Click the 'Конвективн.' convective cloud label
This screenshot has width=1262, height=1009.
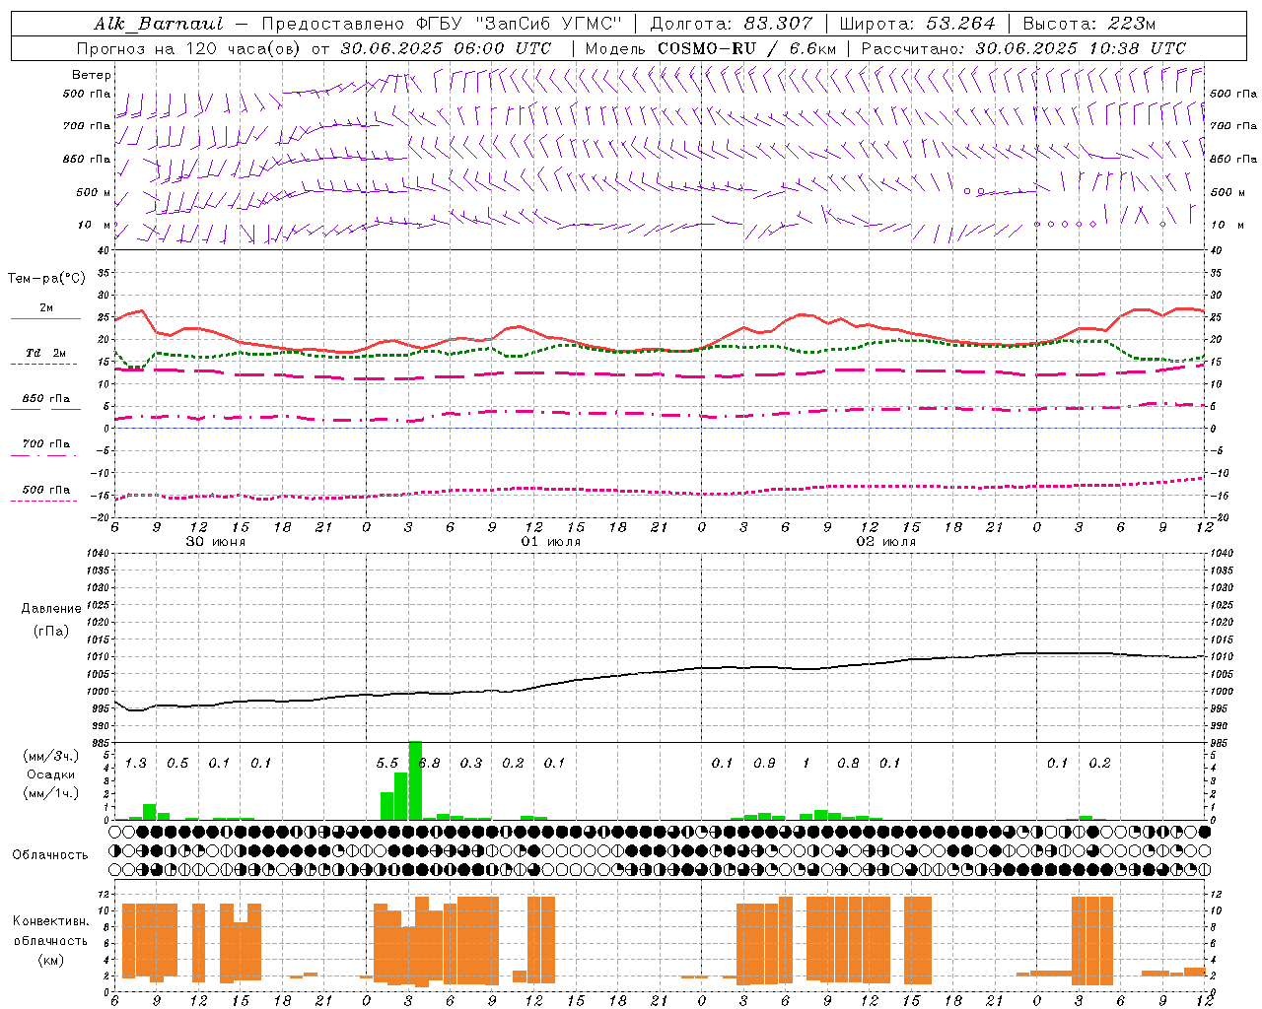point(51,921)
